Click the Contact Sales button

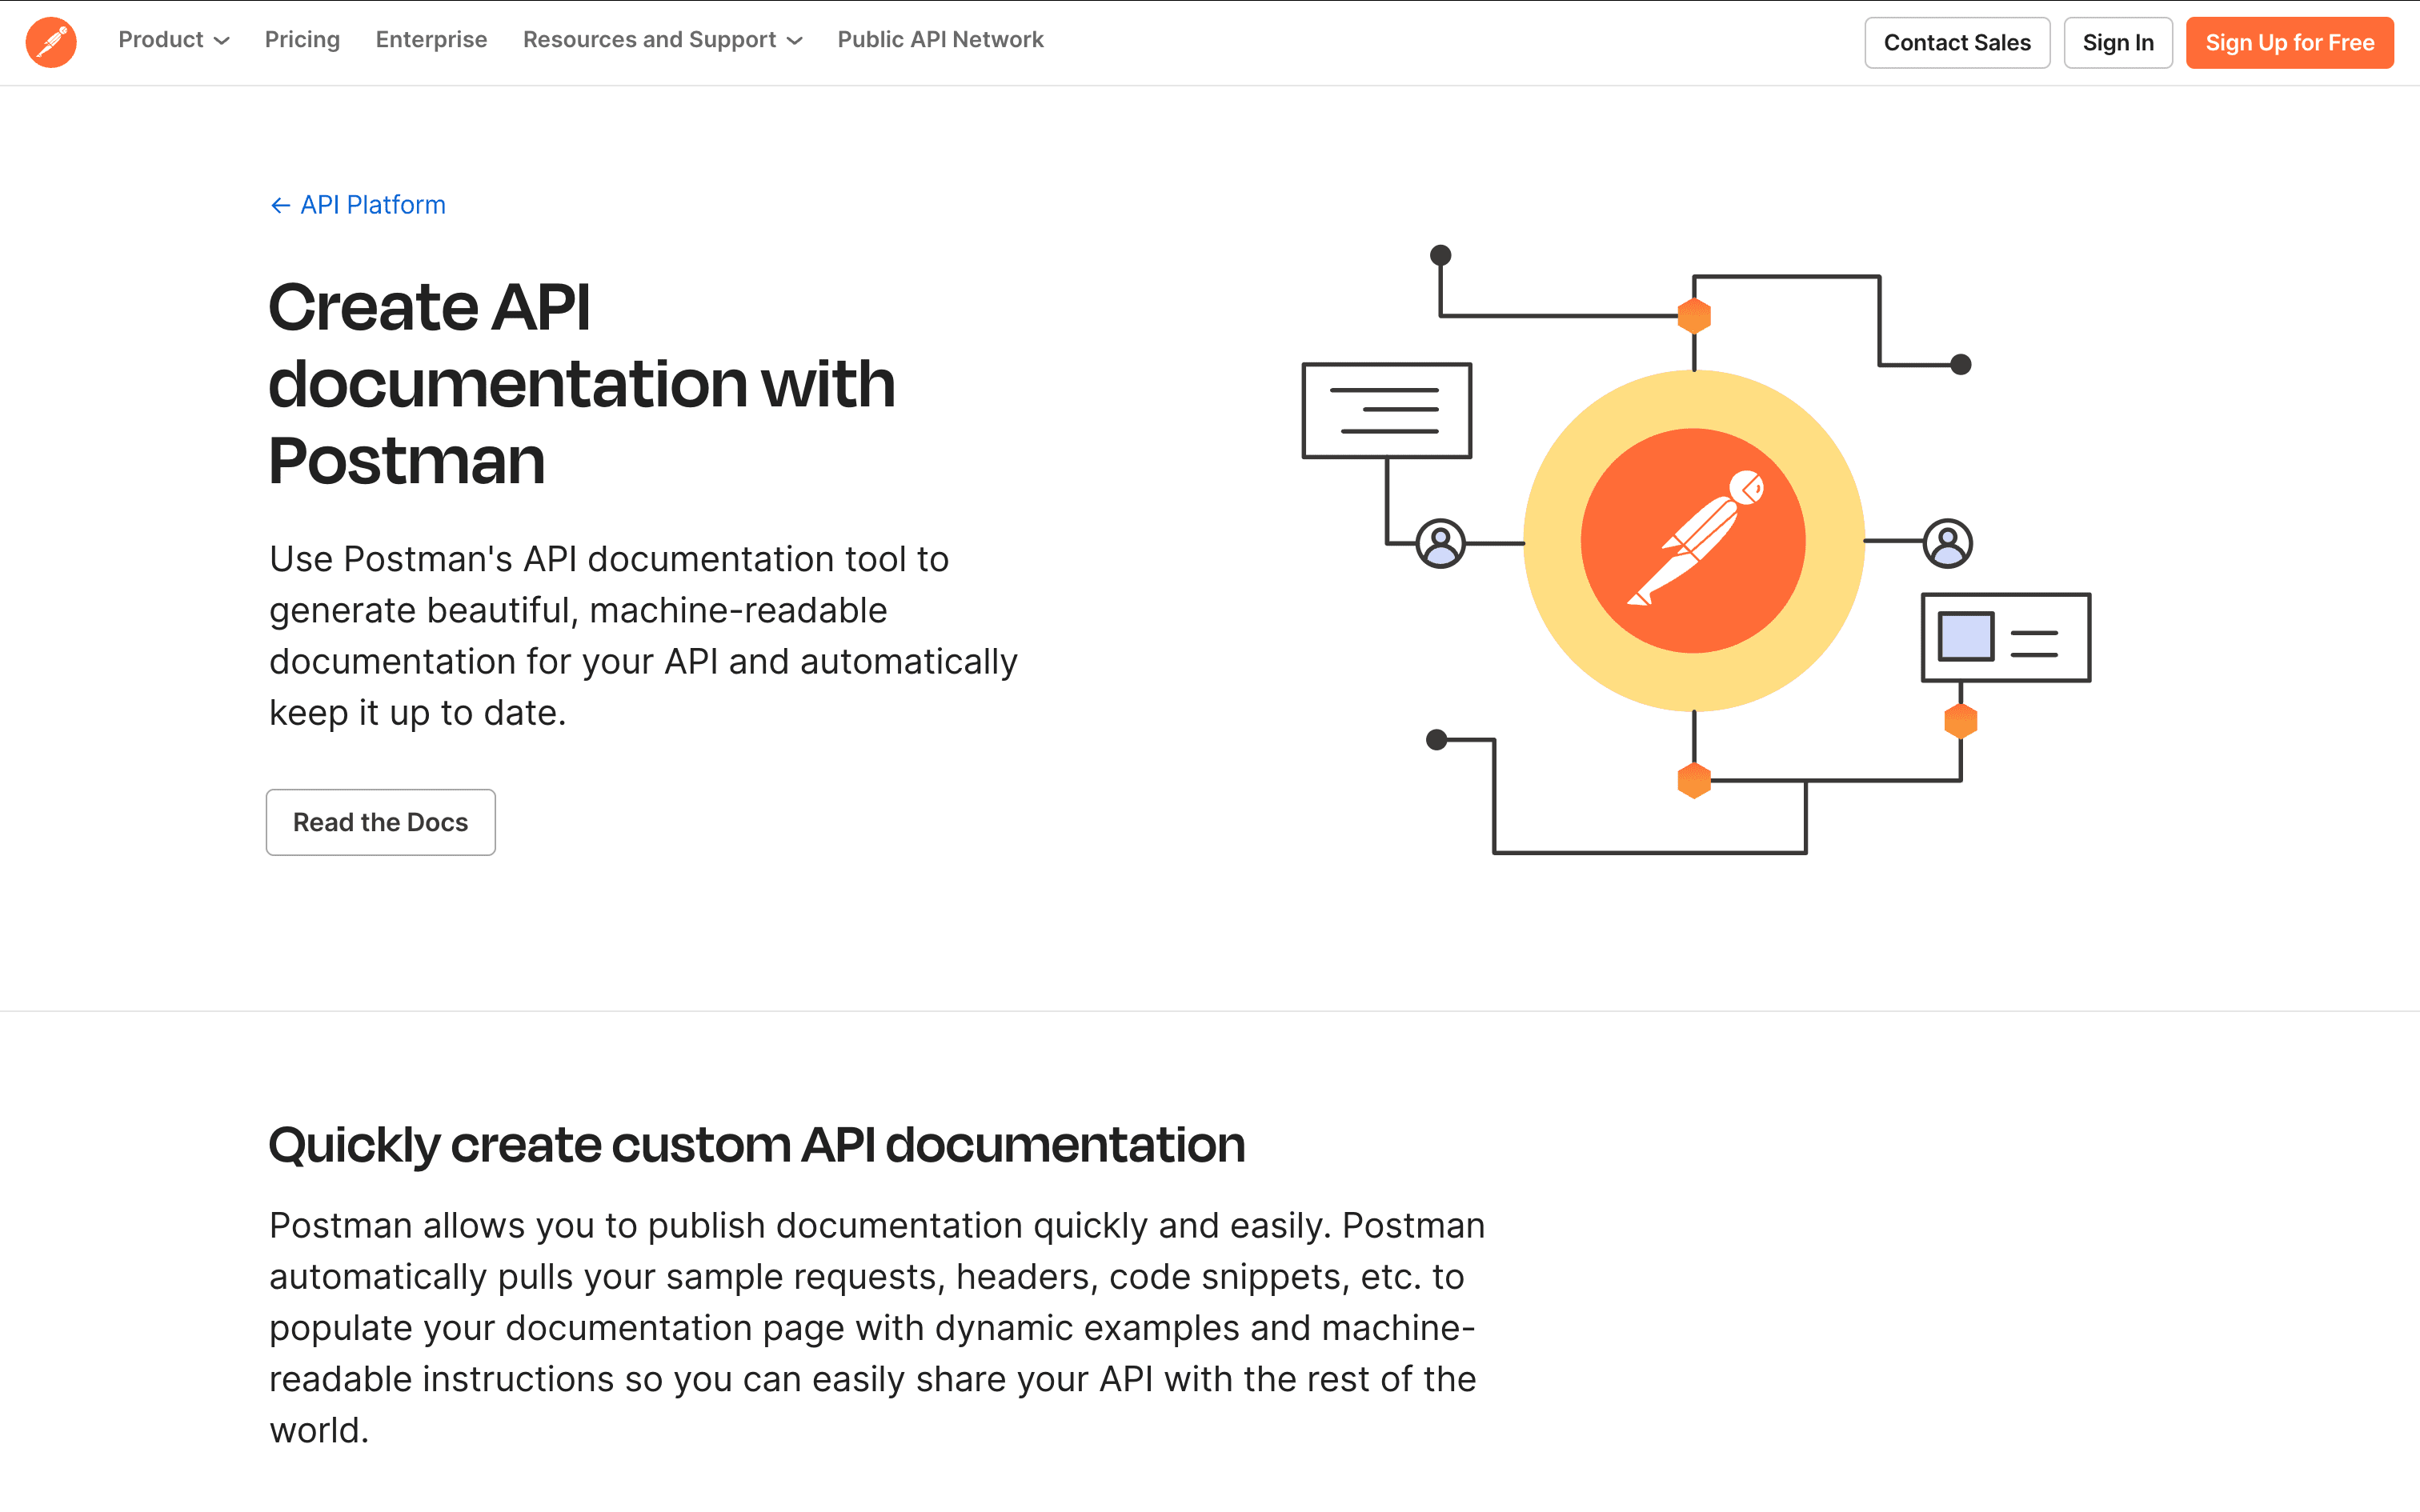tap(1957, 38)
